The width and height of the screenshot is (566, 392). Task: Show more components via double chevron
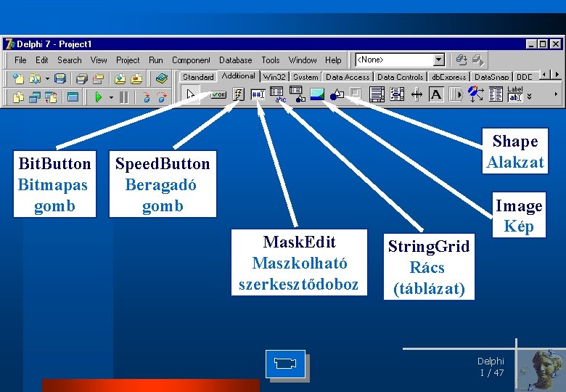coord(529,97)
